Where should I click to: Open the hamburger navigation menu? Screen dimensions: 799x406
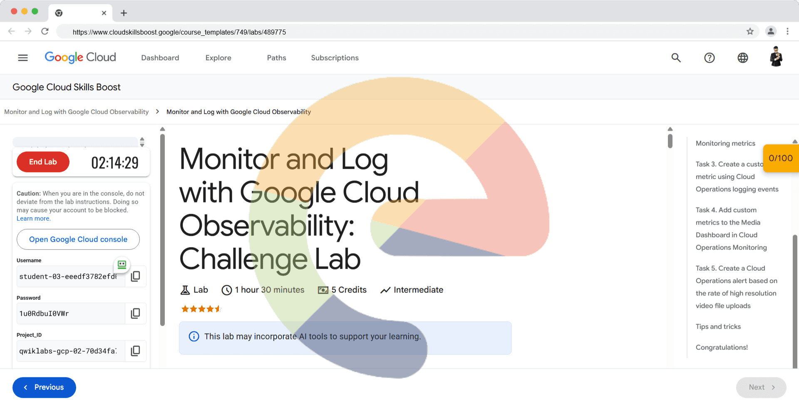click(23, 58)
